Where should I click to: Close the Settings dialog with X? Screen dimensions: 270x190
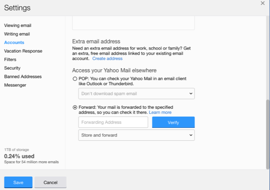[x=262, y=3]
